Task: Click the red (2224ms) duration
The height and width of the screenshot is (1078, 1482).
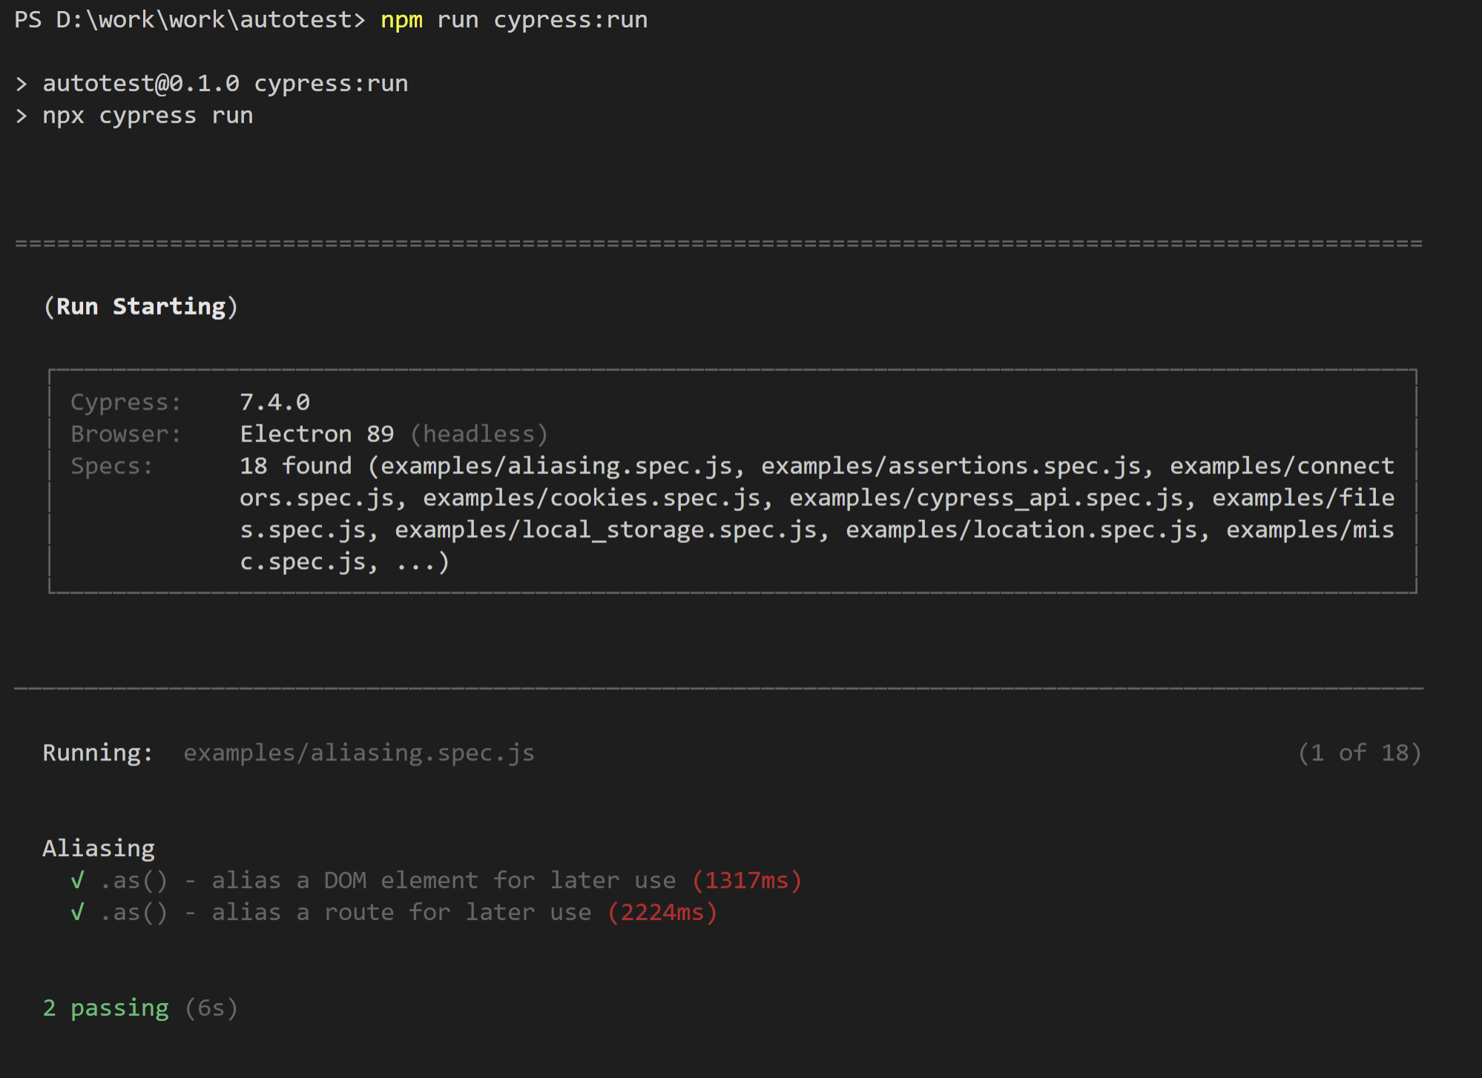Action: [662, 913]
